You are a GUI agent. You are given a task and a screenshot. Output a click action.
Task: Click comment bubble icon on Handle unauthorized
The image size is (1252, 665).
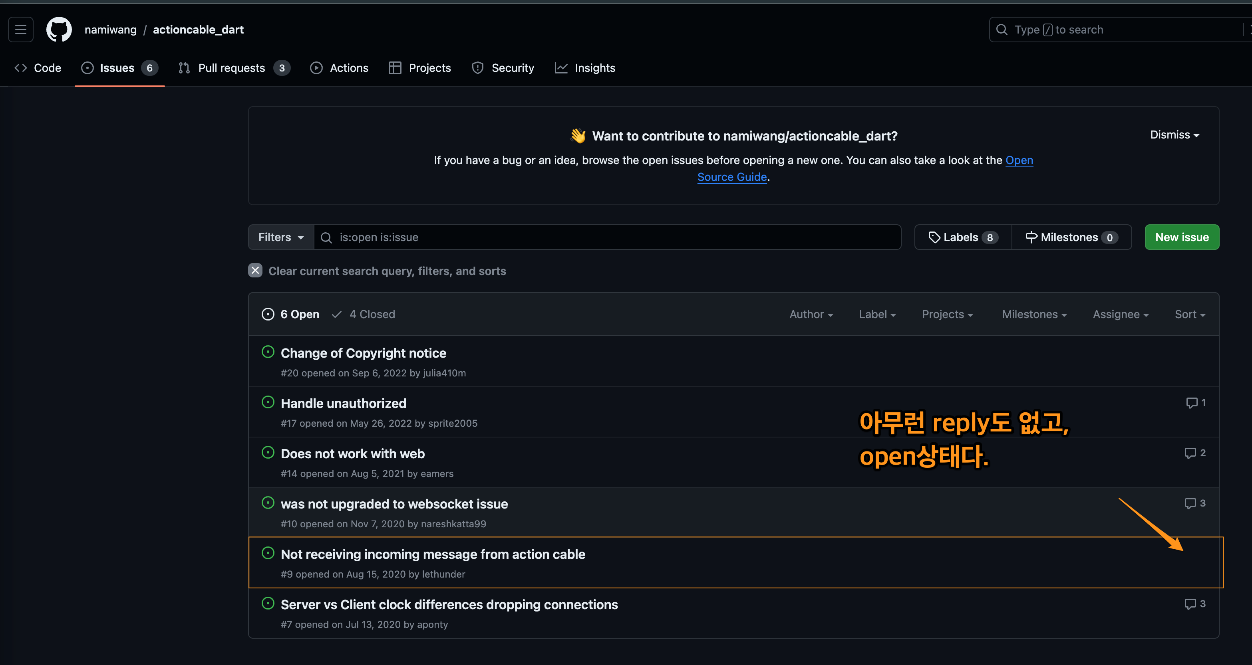tap(1191, 403)
